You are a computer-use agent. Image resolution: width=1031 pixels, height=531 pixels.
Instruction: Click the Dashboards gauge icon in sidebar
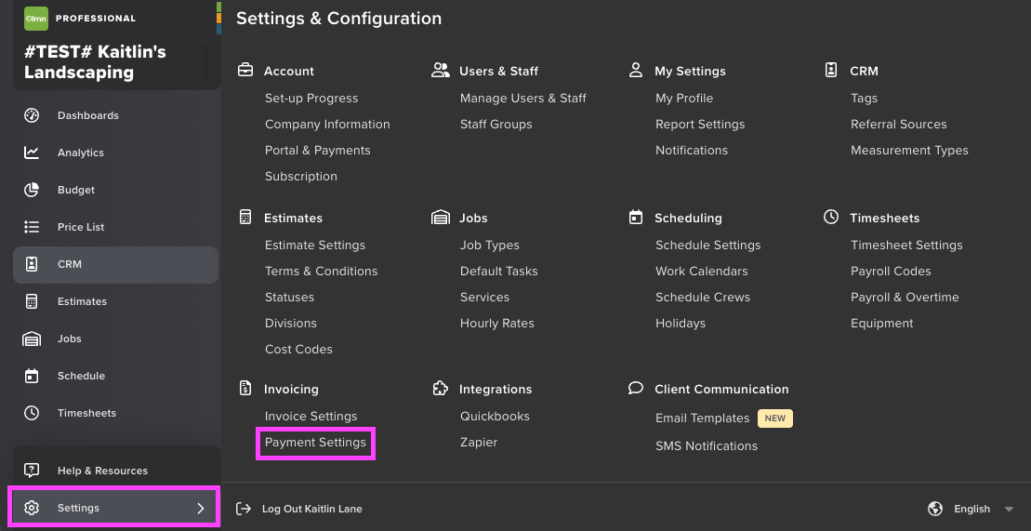click(x=32, y=115)
